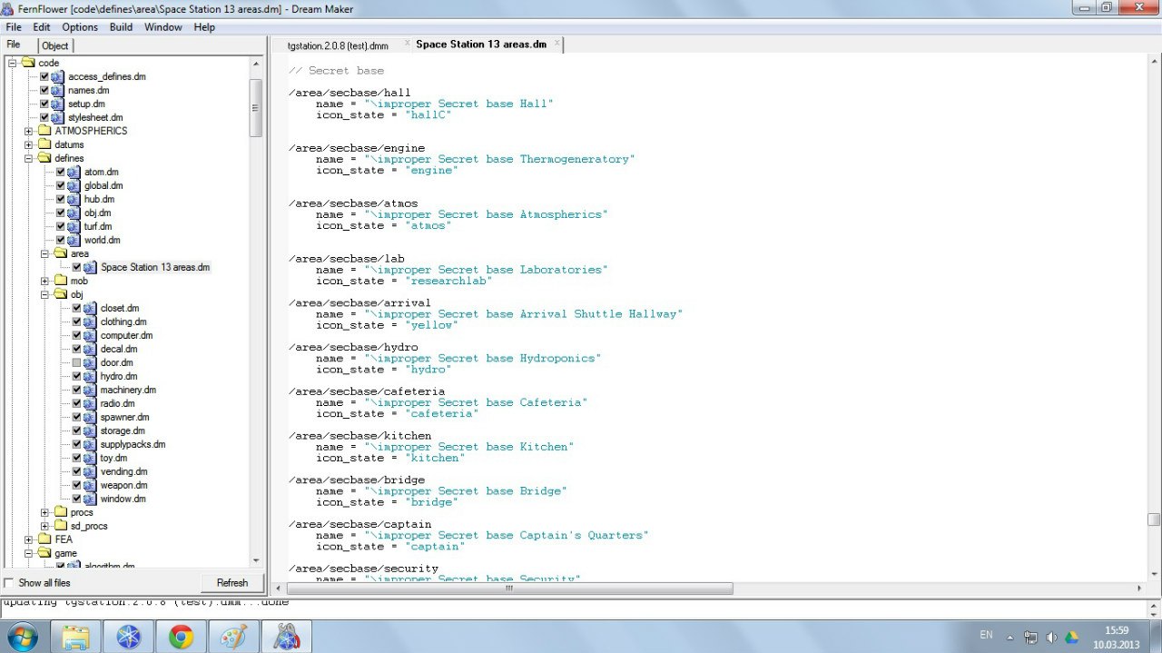Open Google Chrome from the taskbar
This screenshot has height=653, width=1162.
(x=181, y=637)
